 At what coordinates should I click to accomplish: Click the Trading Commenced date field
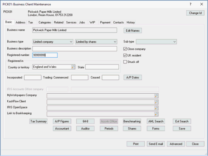(x=80, y=78)
